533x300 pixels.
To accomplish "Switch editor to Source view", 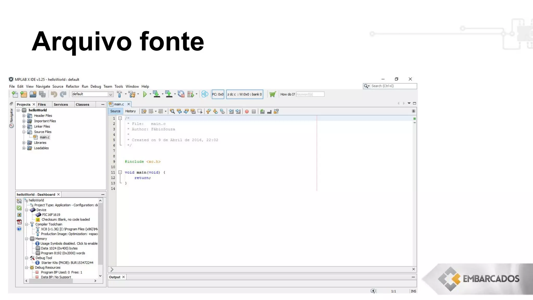I will 115,111.
